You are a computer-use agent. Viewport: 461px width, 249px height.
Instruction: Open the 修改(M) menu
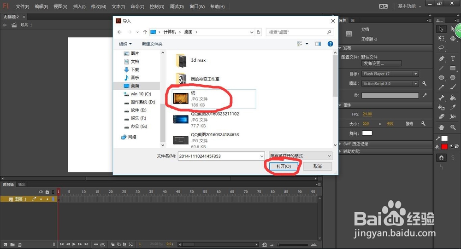(x=99, y=6)
